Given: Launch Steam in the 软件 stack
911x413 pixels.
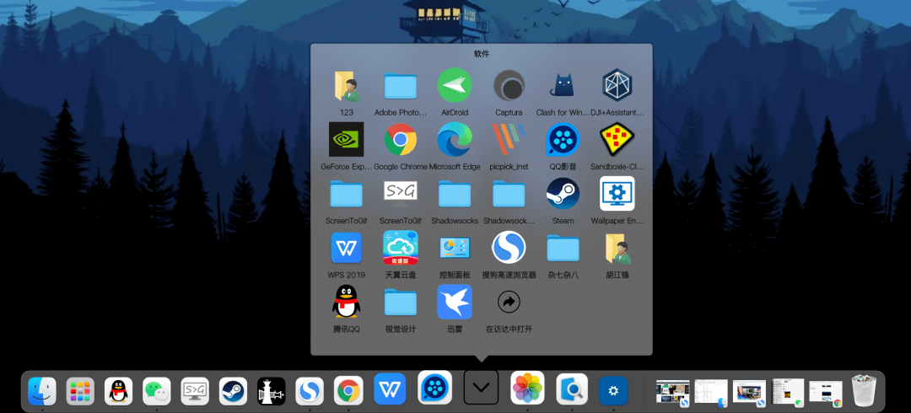Looking at the screenshot, I should [563, 193].
